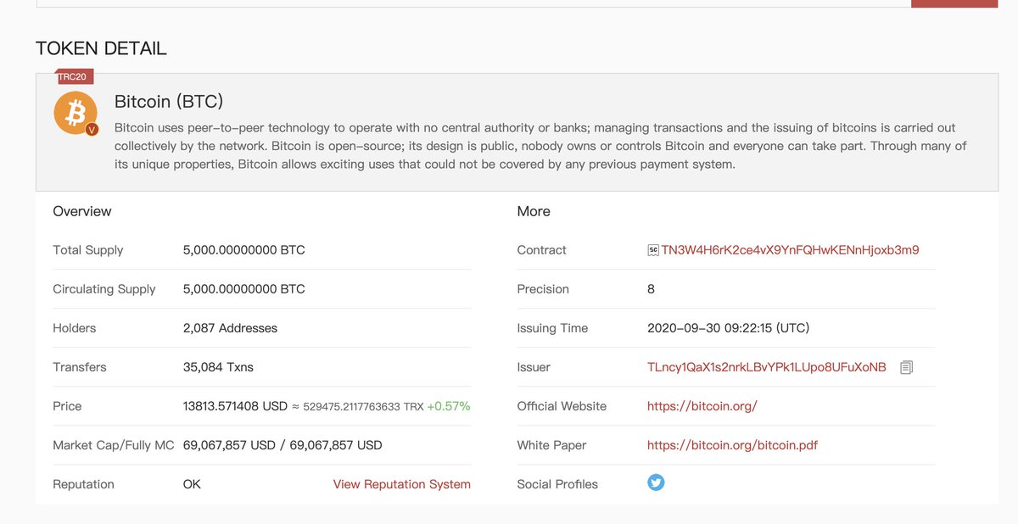This screenshot has width=1018, height=524.
Task: Click the Official Website label
Action: click(x=562, y=406)
